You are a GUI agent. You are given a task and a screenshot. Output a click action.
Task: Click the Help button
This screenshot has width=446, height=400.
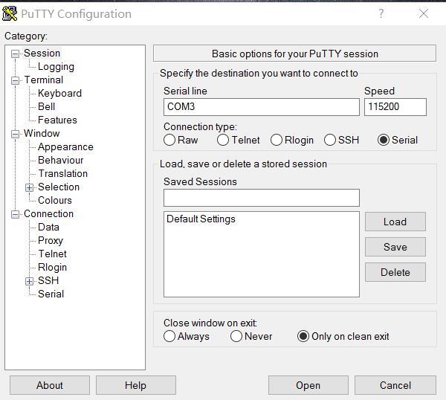click(x=136, y=385)
